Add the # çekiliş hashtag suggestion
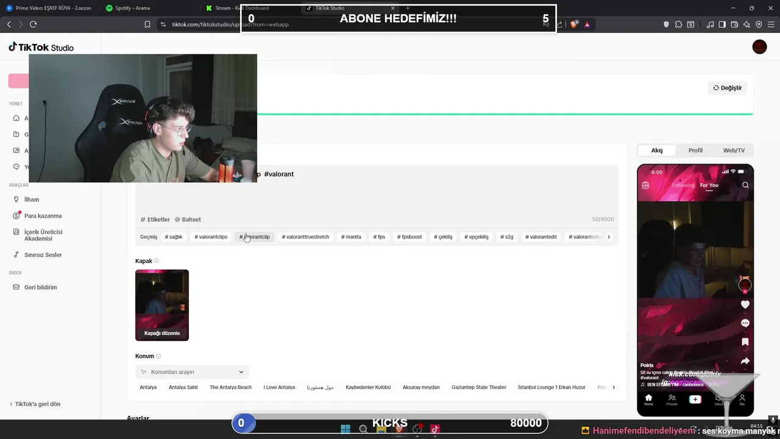The height and width of the screenshot is (439, 780). (443, 237)
